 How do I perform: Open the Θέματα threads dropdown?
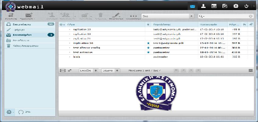(111, 70)
